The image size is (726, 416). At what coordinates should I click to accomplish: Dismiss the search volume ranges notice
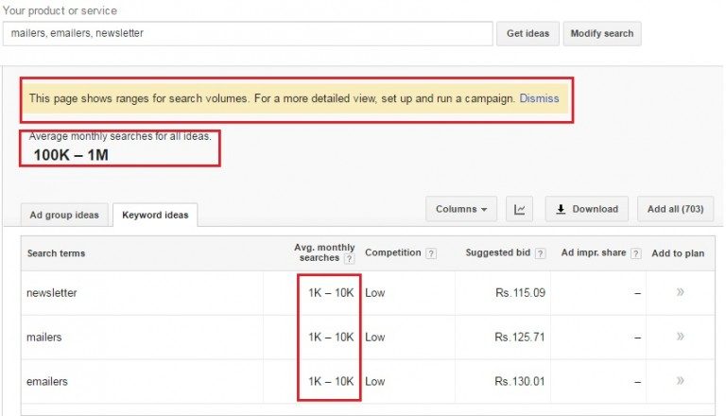tap(539, 98)
